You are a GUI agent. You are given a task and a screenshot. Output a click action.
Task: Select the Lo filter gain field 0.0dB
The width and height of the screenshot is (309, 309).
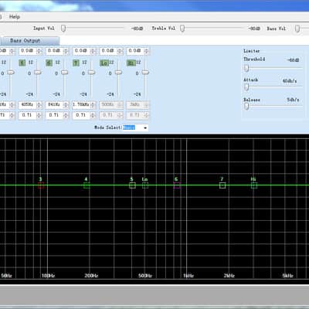coord(108,51)
